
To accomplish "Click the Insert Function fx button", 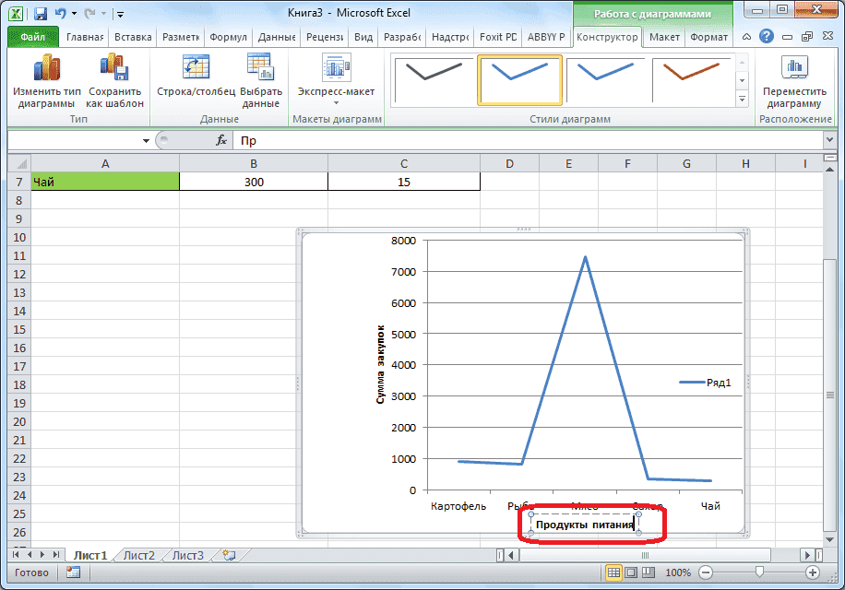I will pyautogui.click(x=220, y=141).
